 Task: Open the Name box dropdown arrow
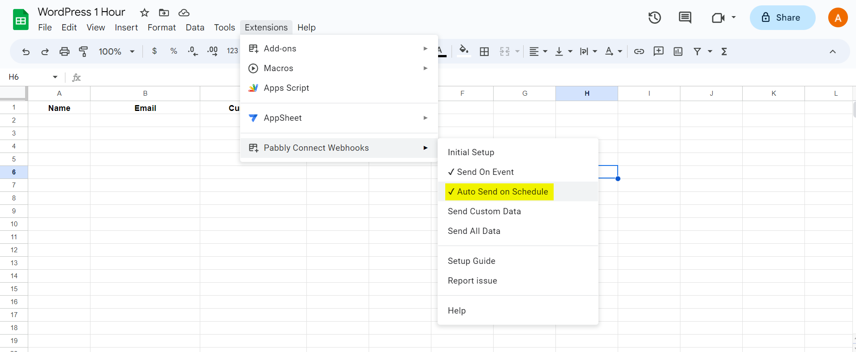coord(55,77)
